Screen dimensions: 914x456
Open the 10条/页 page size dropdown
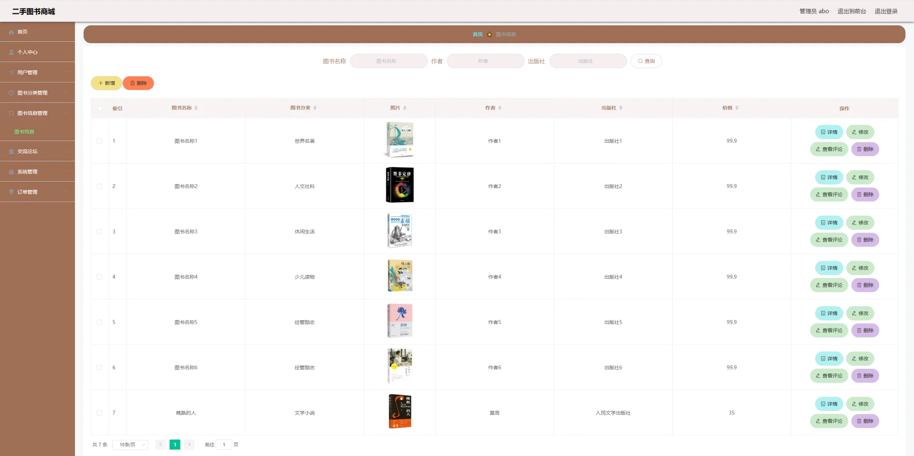130,445
